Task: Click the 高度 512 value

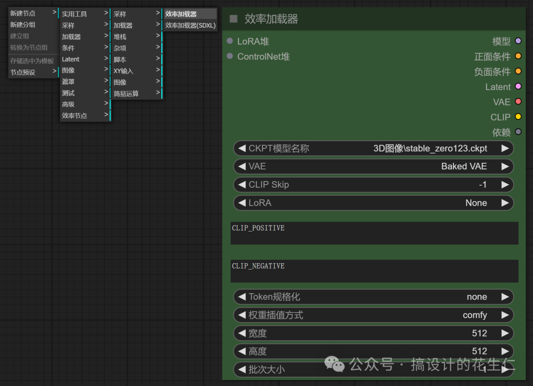Action: click(x=480, y=351)
